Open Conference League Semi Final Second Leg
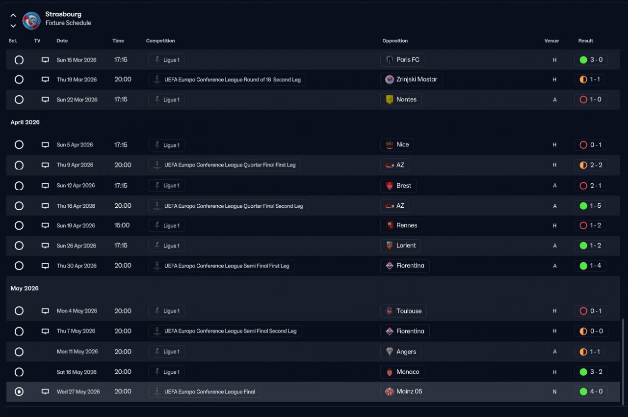This screenshot has width=628, height=417. click(225, 331)
